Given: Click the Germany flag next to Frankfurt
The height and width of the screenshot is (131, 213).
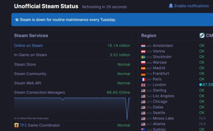Looking at the screenshot, I should 143,74.
